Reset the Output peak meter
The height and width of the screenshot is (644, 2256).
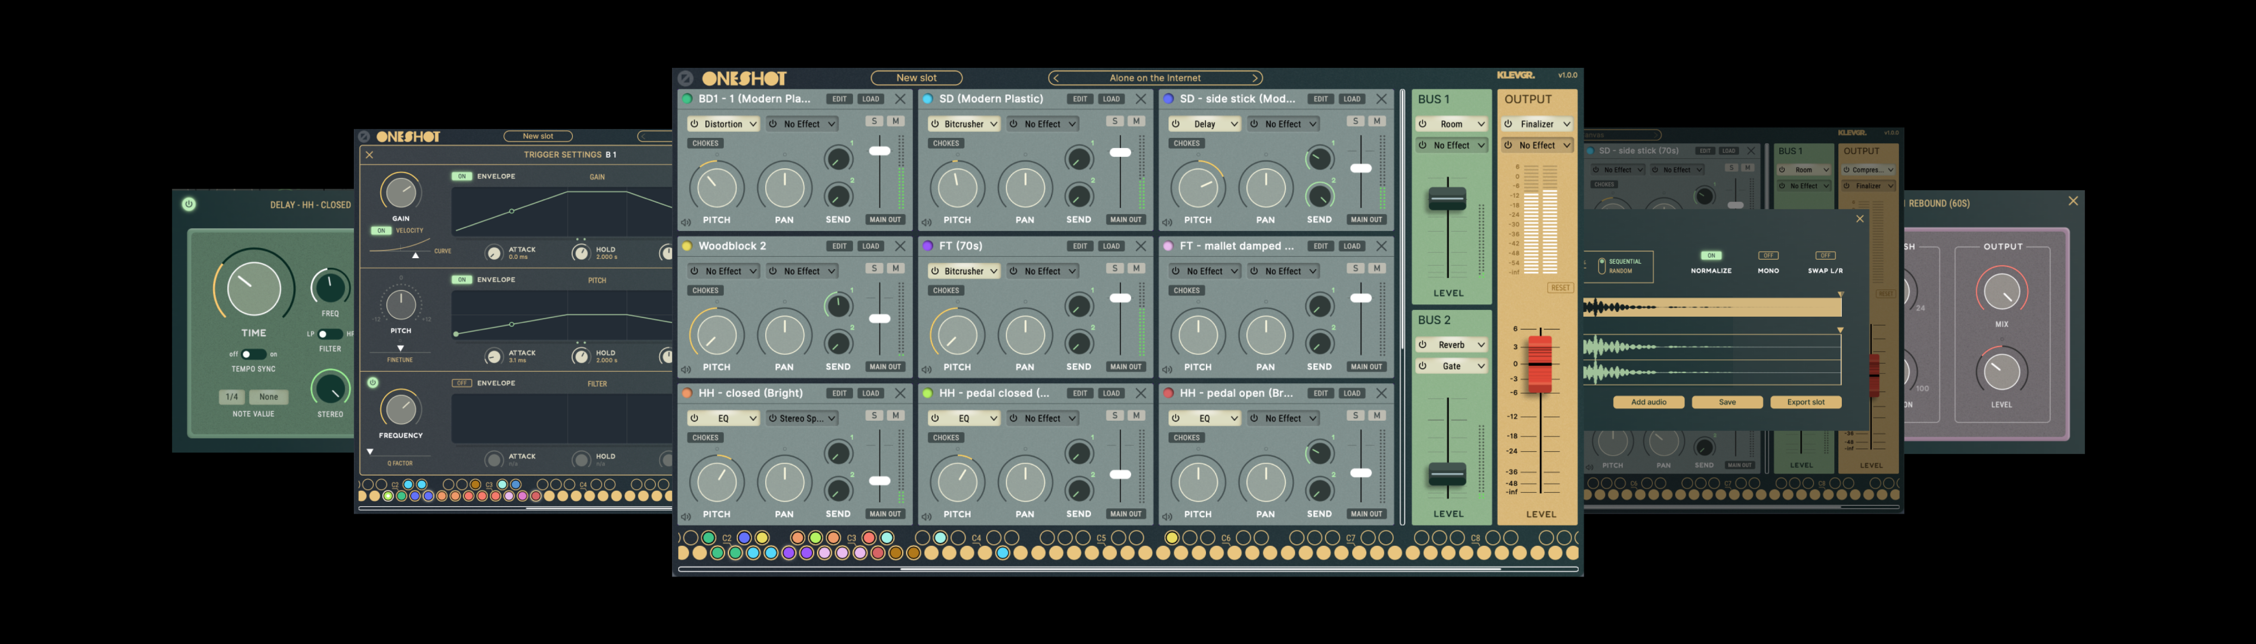(1560, 288)
